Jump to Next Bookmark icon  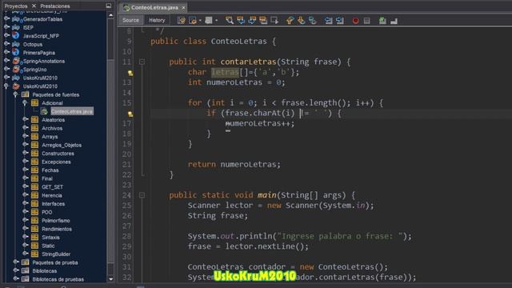[301, 21]
